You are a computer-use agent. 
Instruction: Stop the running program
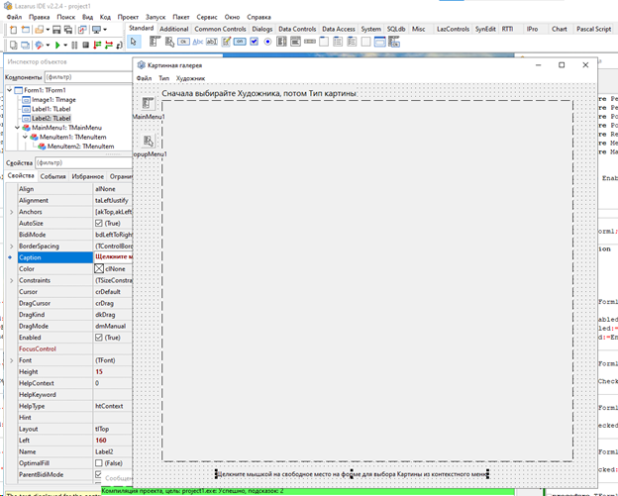tap(85, 45)
